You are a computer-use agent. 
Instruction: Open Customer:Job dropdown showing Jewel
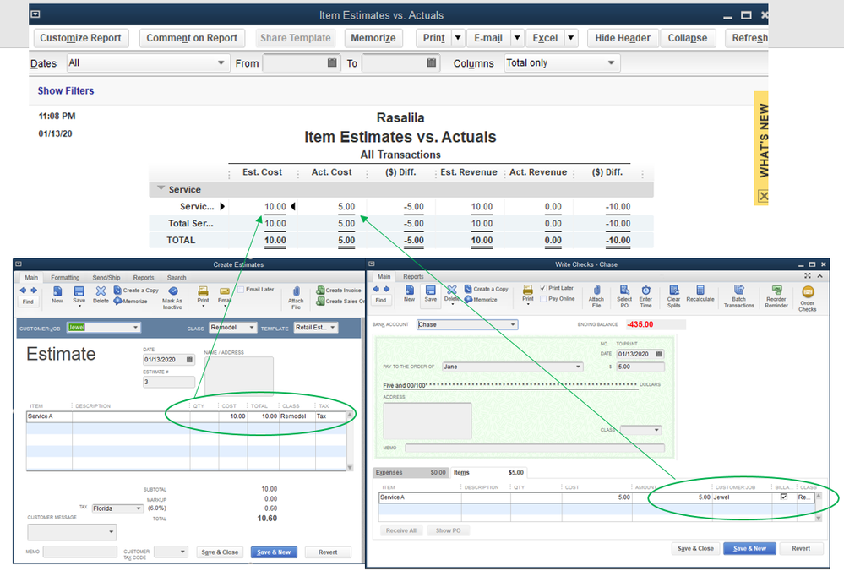click(136, 328)
